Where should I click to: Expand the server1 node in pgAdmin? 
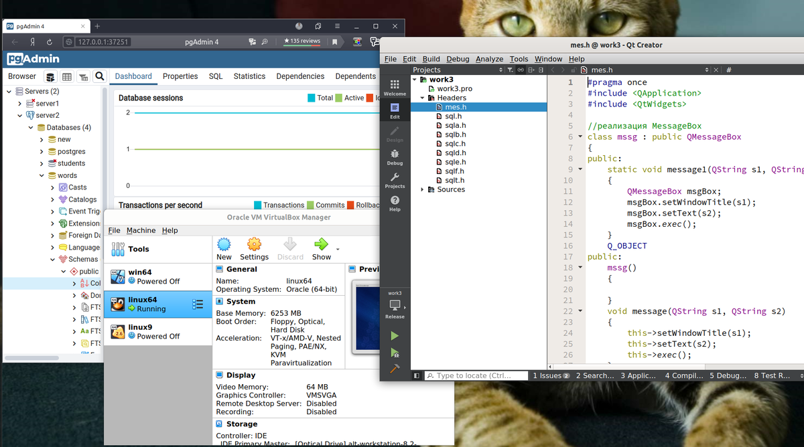tap(19, 104)
